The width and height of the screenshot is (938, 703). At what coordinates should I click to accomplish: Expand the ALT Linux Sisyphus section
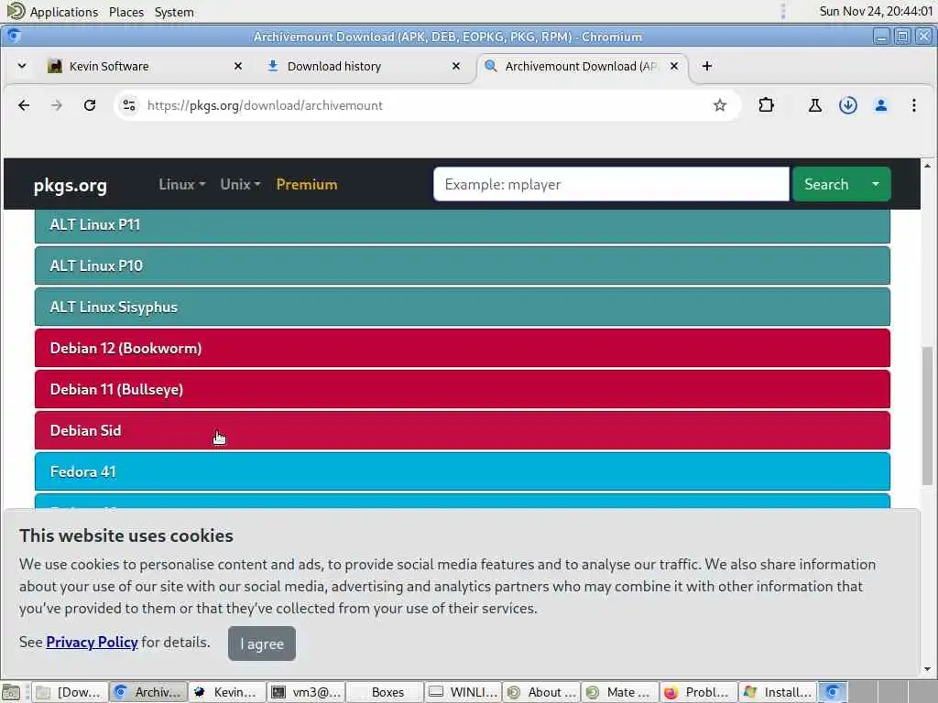coord(463,307)
